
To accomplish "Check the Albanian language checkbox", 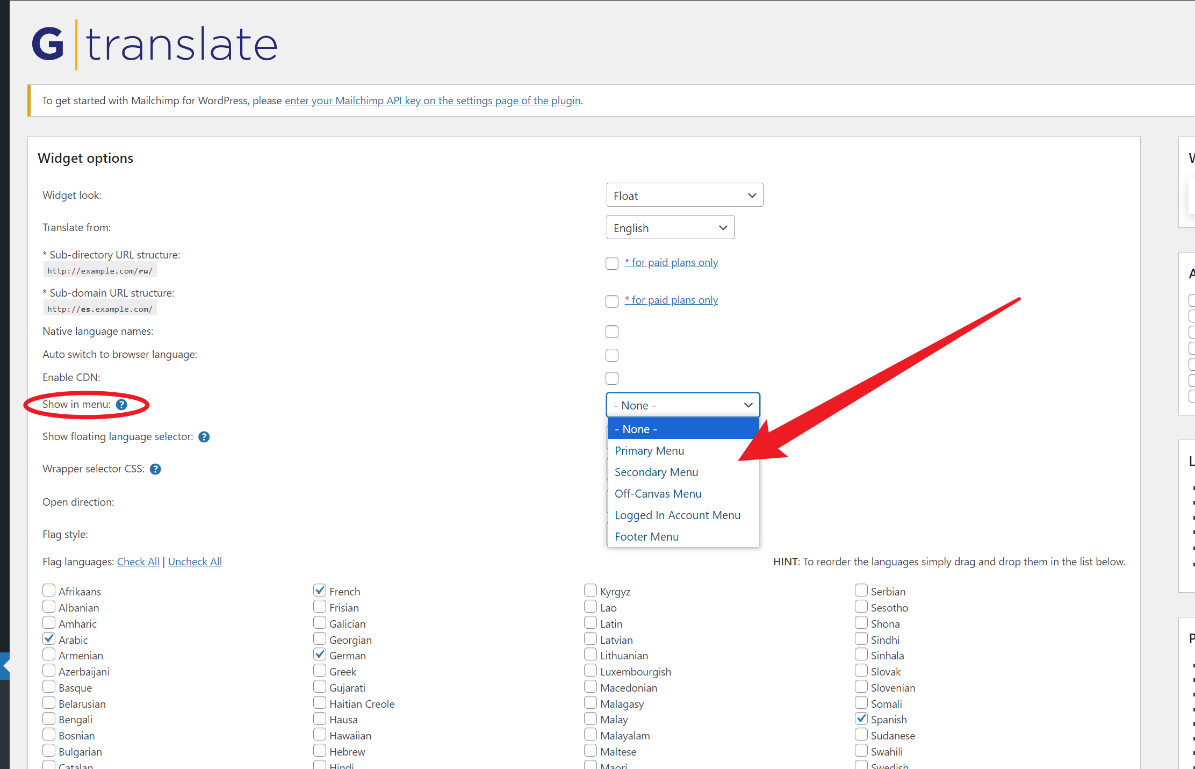I will (49, 606).
